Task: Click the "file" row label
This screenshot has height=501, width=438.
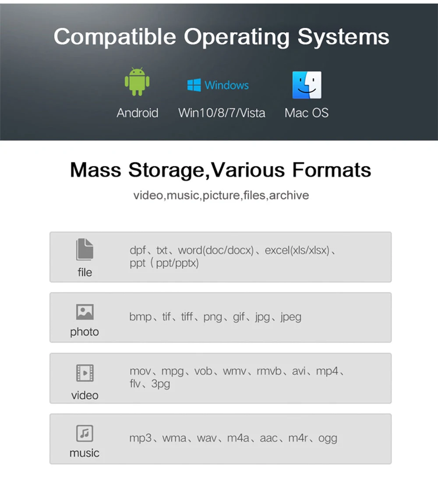Action: click(85, 272)
